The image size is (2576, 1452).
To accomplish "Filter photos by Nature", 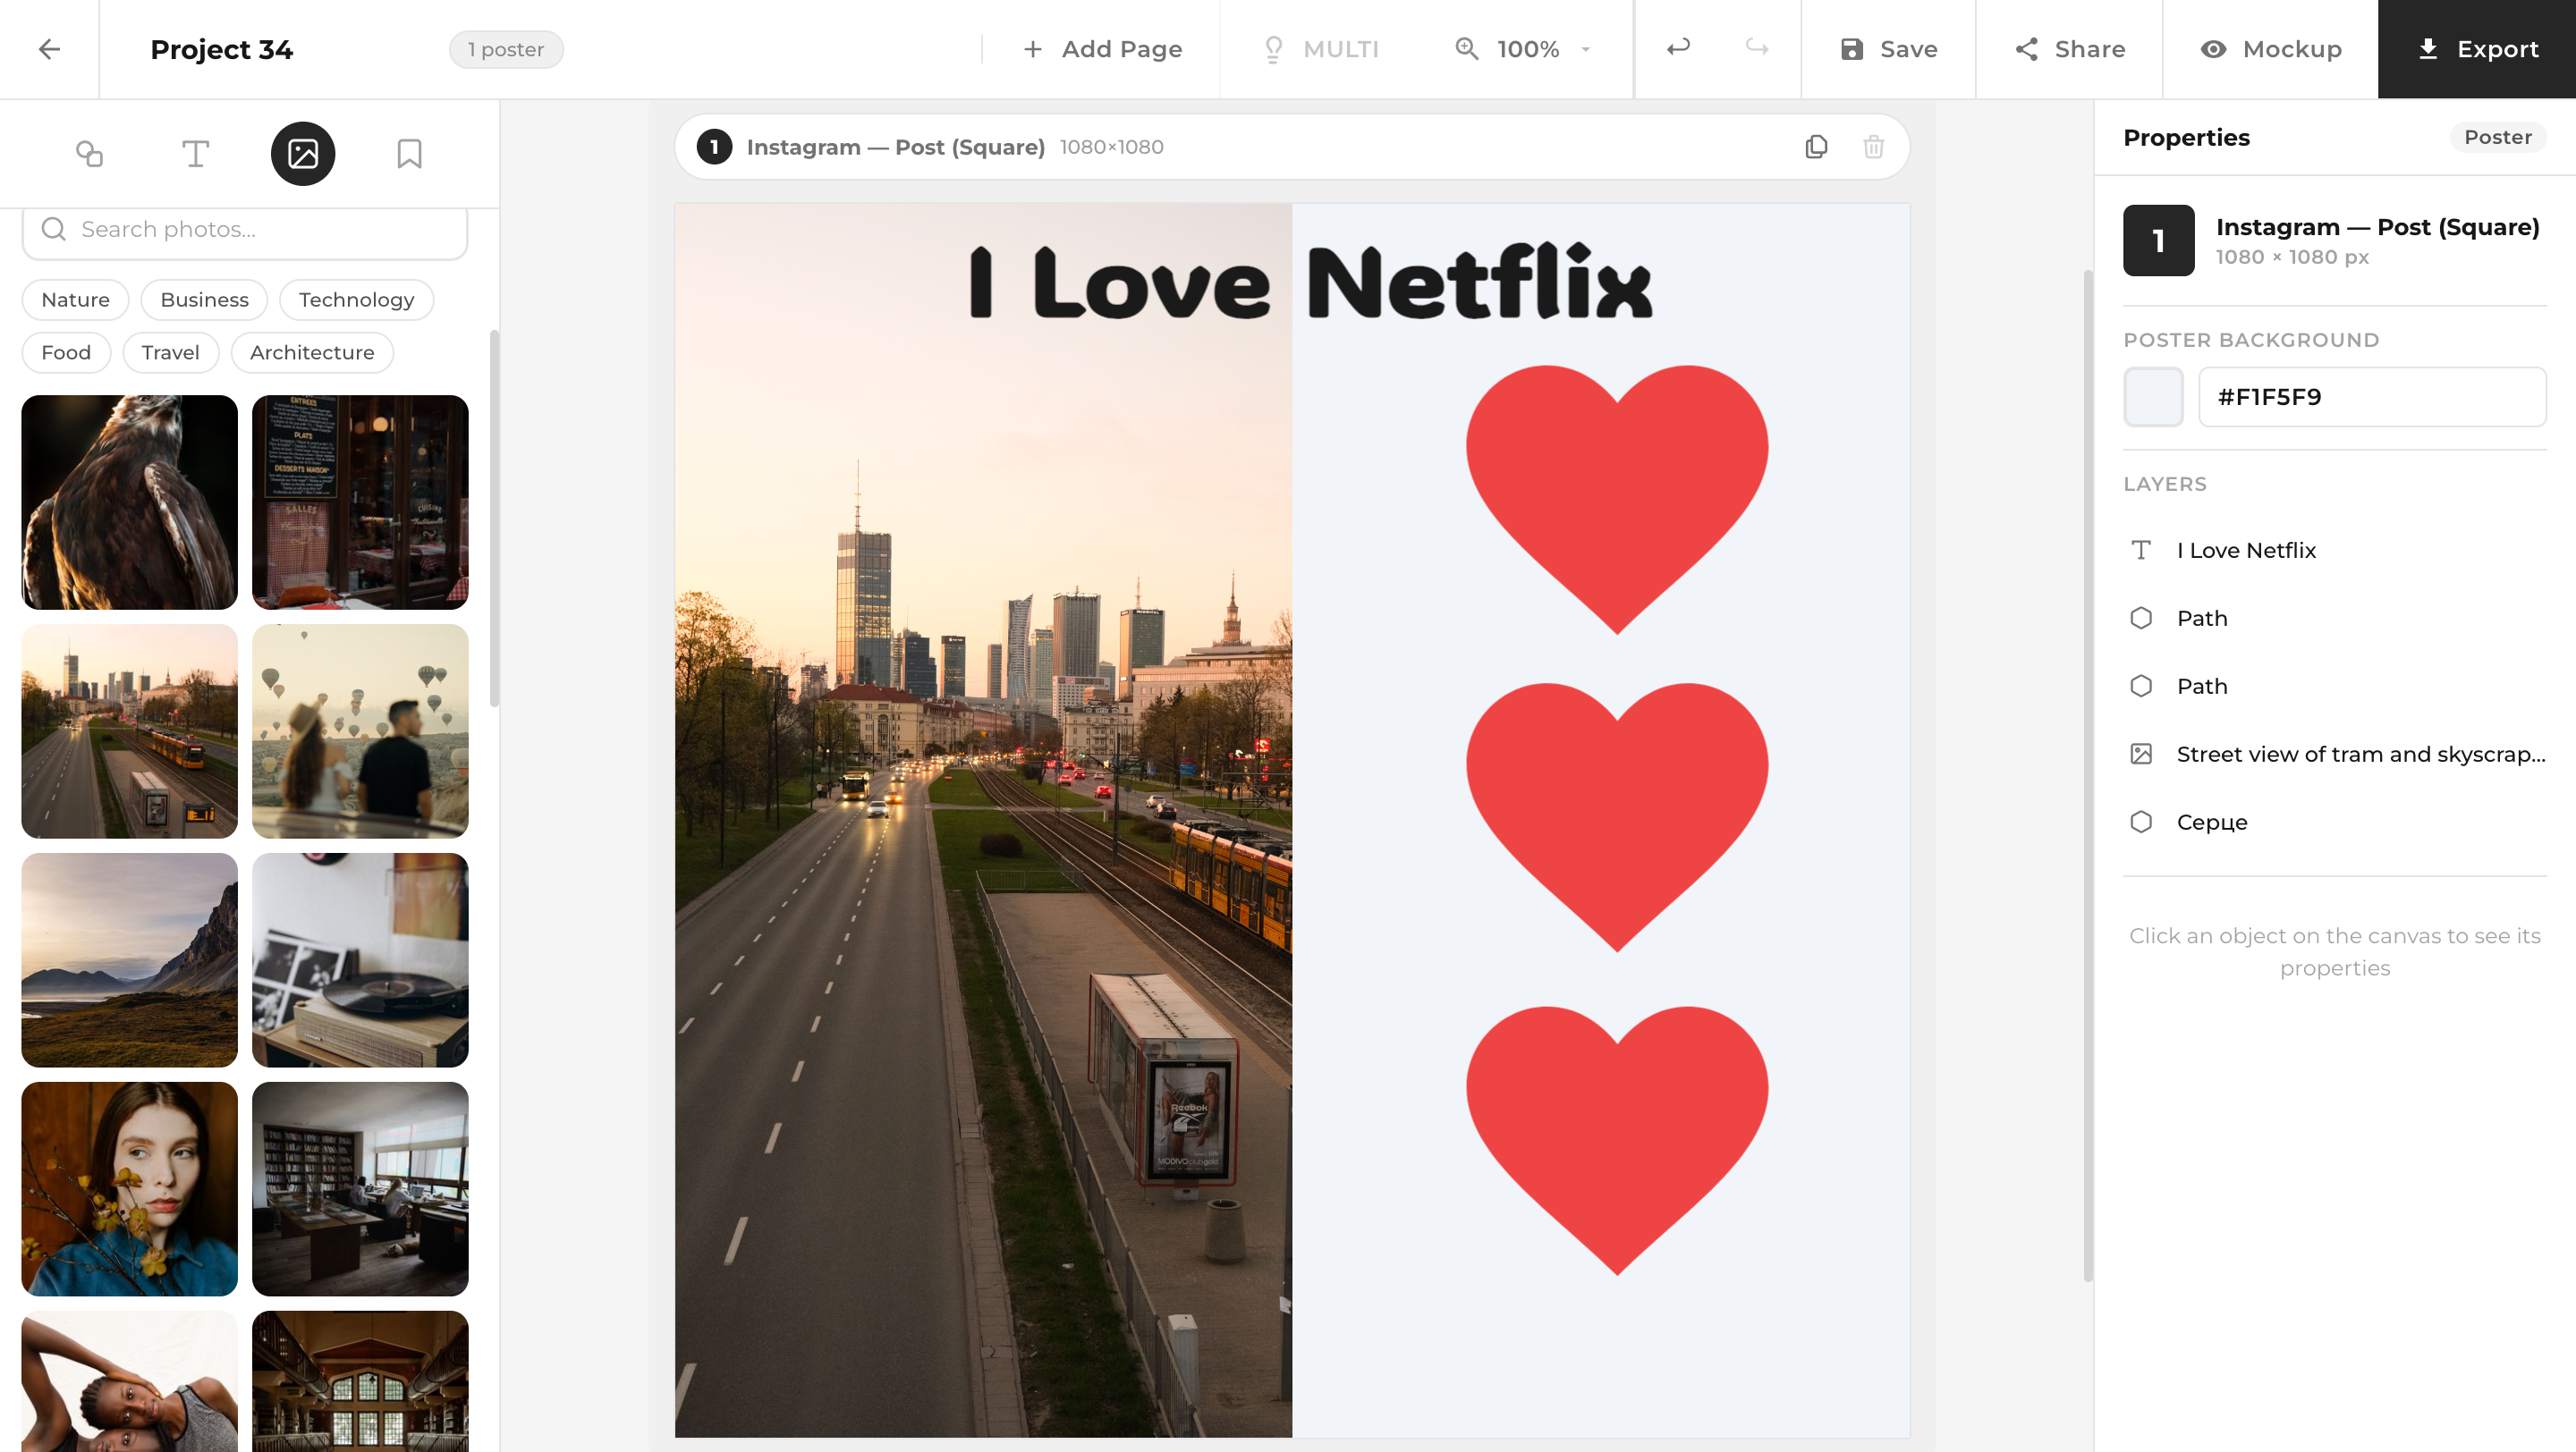I will click(x=75, y=300).
